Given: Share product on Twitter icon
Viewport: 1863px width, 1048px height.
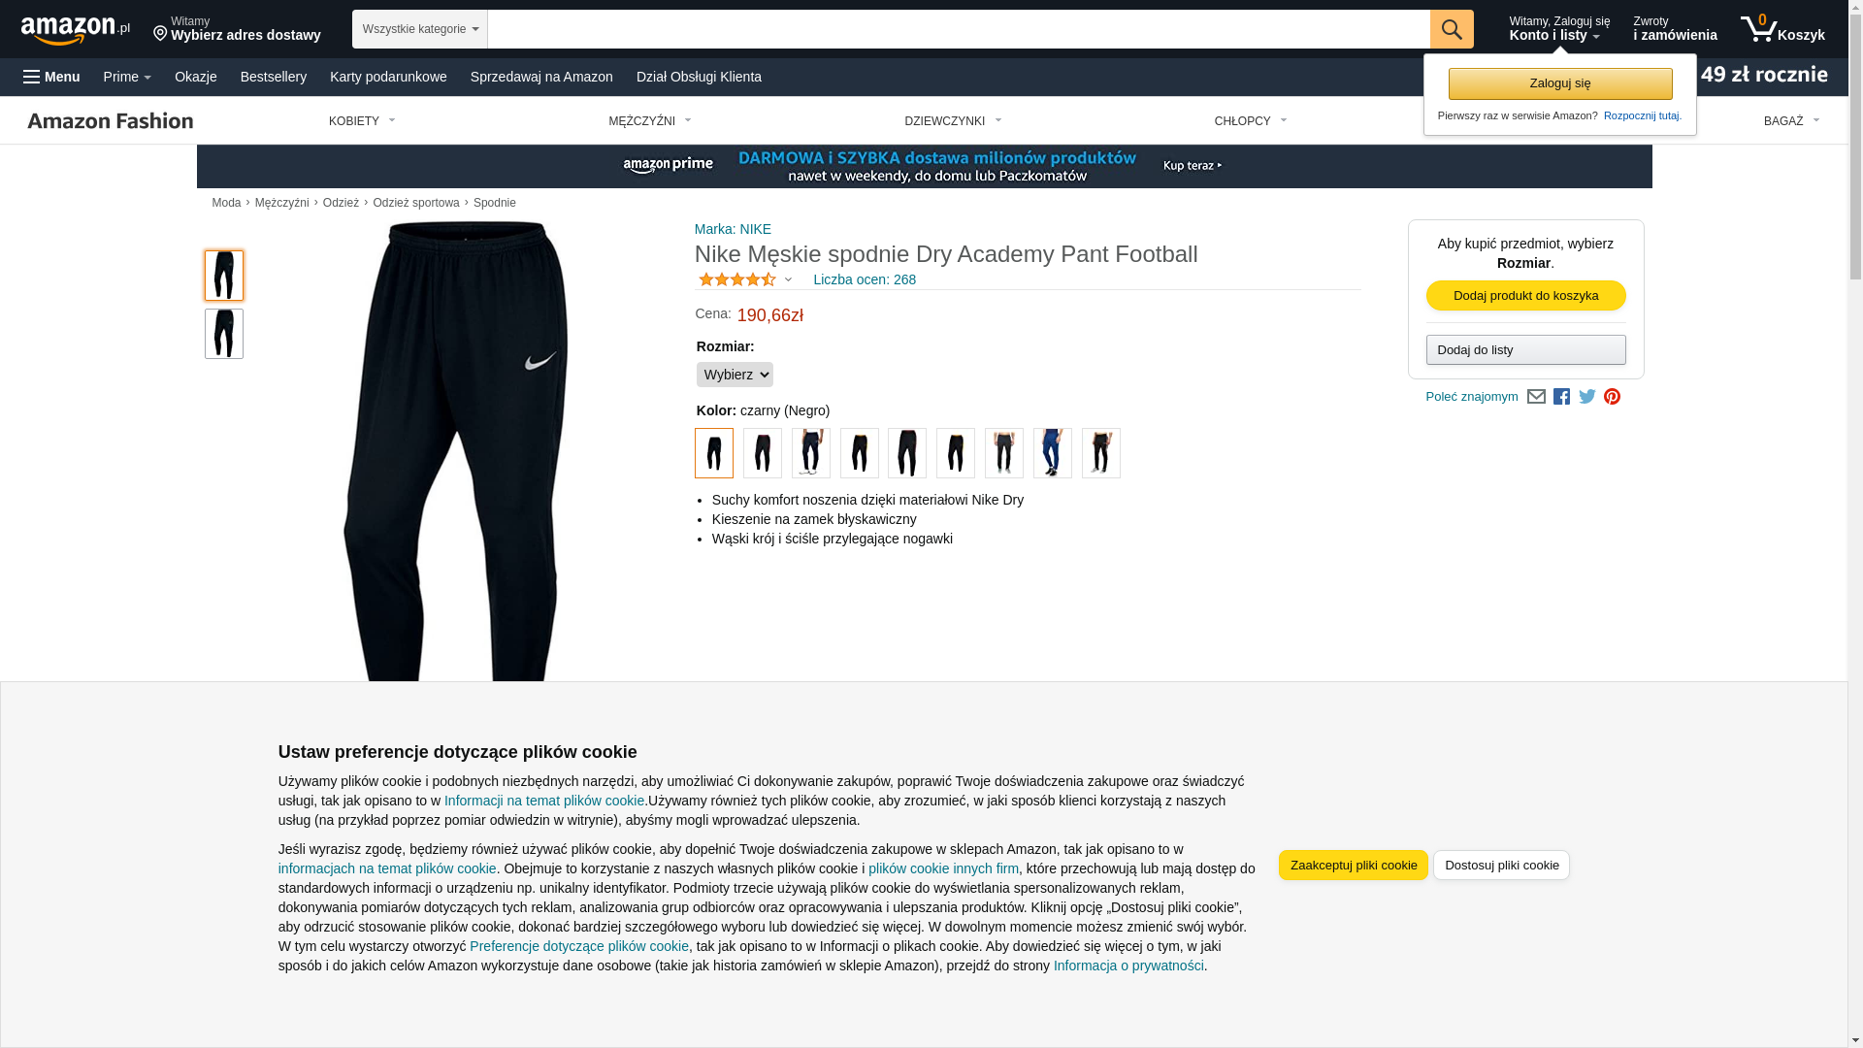Looking at the screenshot, I should tap(1587, 397).
